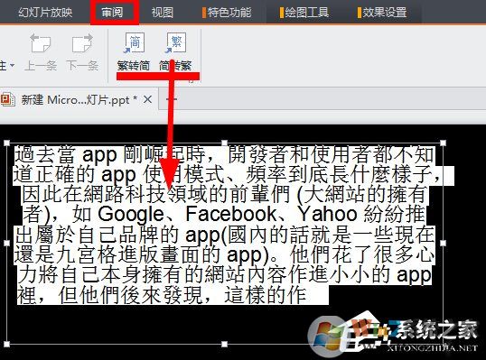This screenshot has height=360, width=486.
Task: Click the text line starting 出屬於自己品牌的
Action: pyautogui.click(x=224, y=235)
